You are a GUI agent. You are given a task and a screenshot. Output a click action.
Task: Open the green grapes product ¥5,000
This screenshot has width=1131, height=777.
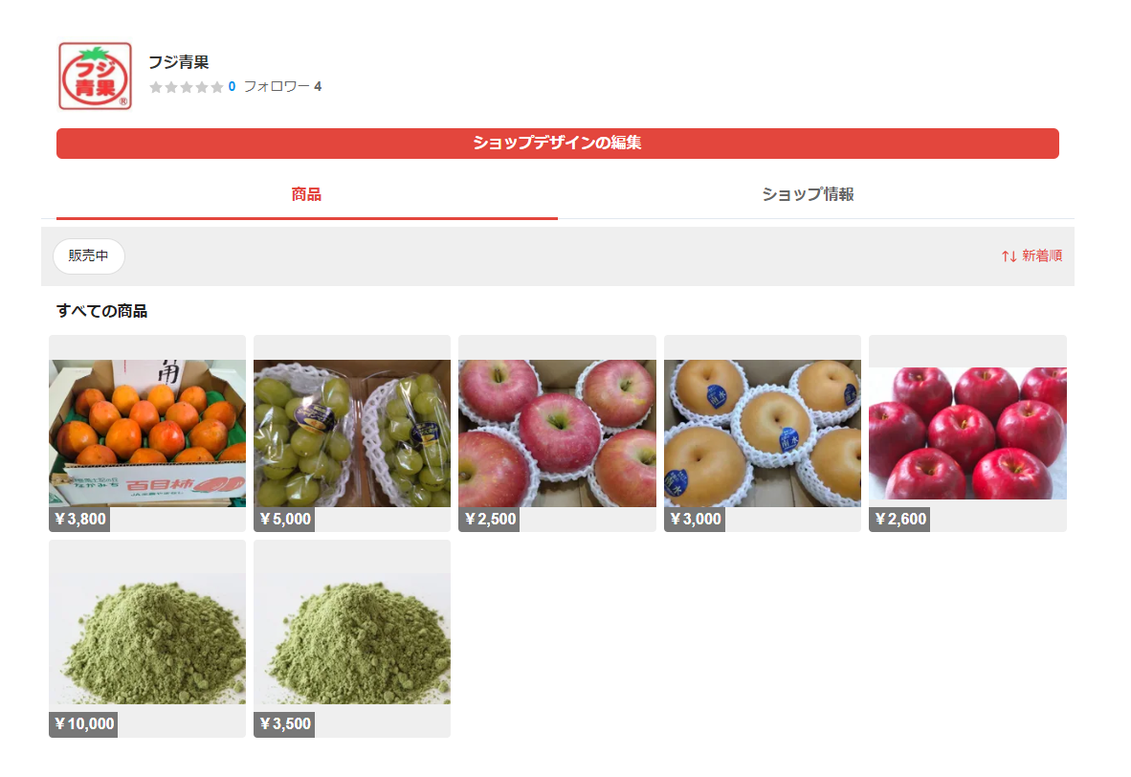point(352,433)
